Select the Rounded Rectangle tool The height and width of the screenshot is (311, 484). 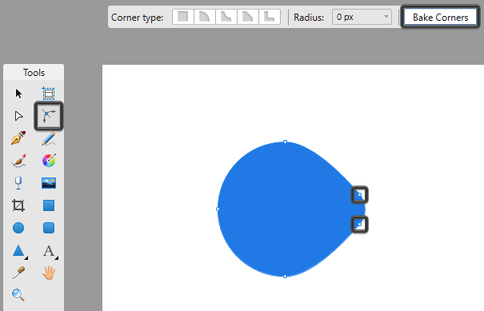click(49, 228)
